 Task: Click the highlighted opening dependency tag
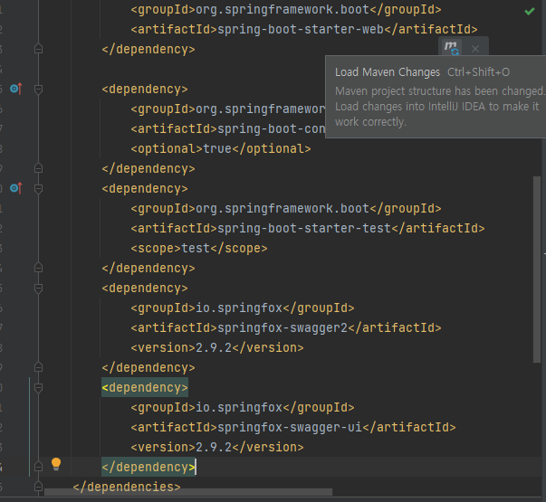click(145, 387)
